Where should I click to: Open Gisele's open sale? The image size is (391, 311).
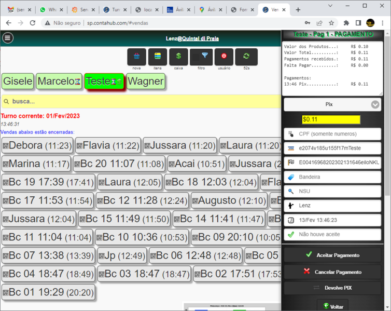(x=18, y=81)
